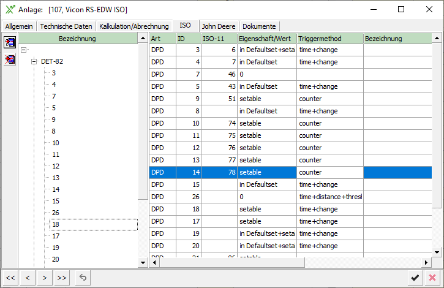Click the undo arrow button
Viewport: 444px width, 288px height.
[x=83, y=278]
